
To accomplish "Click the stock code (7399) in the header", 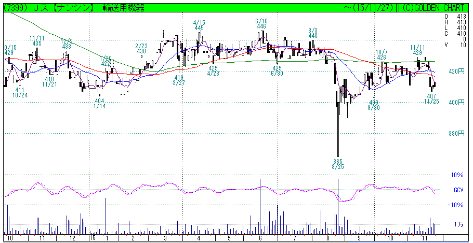I will point(15,8).
